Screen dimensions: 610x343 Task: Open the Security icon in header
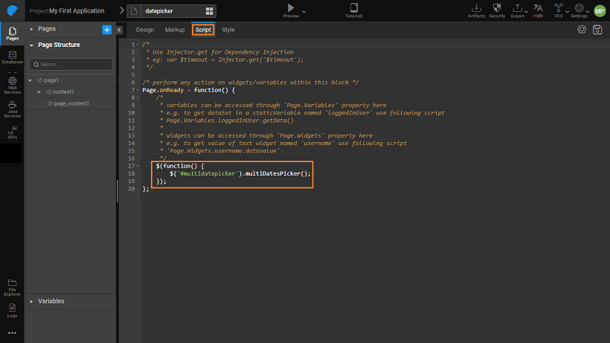click(x=497, y=10)
